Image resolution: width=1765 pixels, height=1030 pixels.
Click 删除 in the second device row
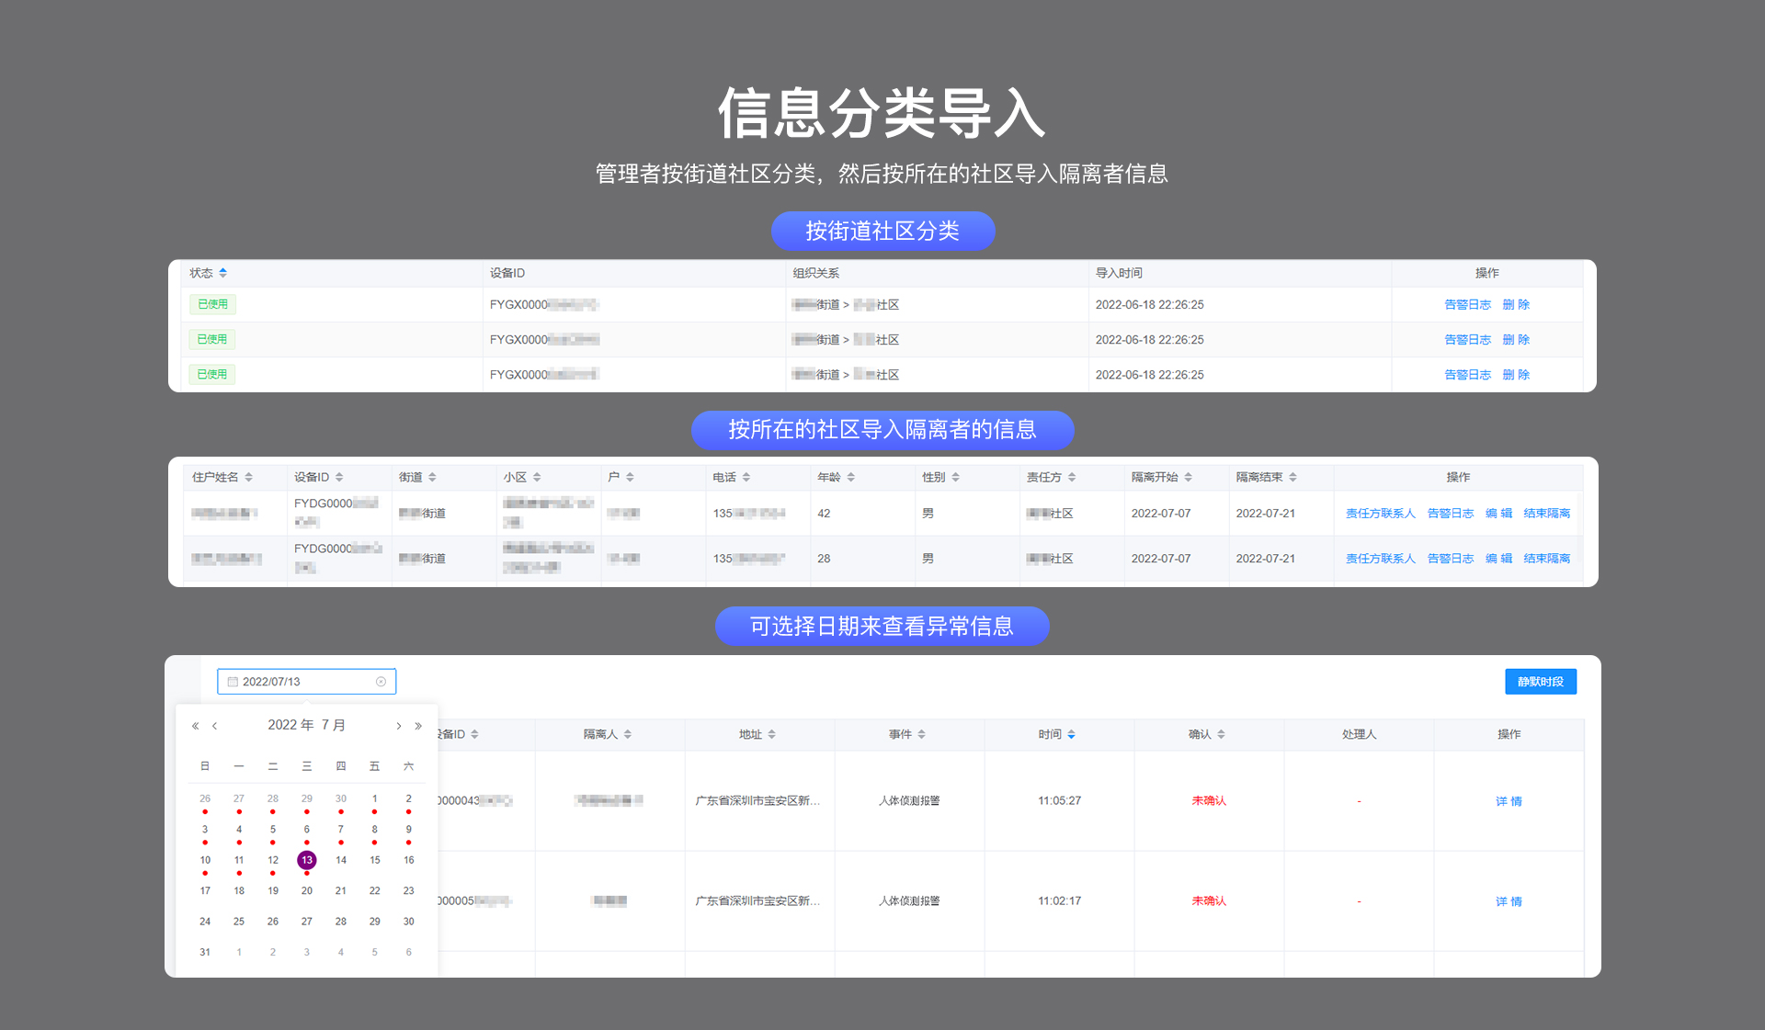pos(1516,339)
